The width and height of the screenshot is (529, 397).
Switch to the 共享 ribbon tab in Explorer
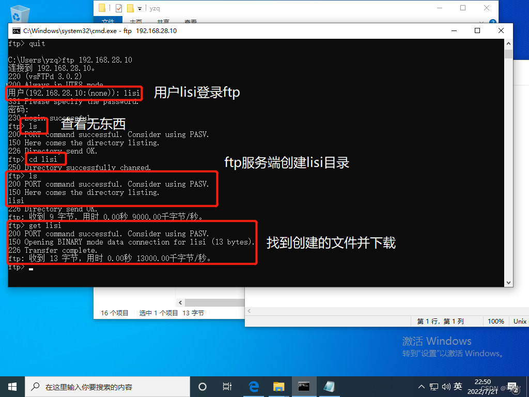tap(163, 21)
